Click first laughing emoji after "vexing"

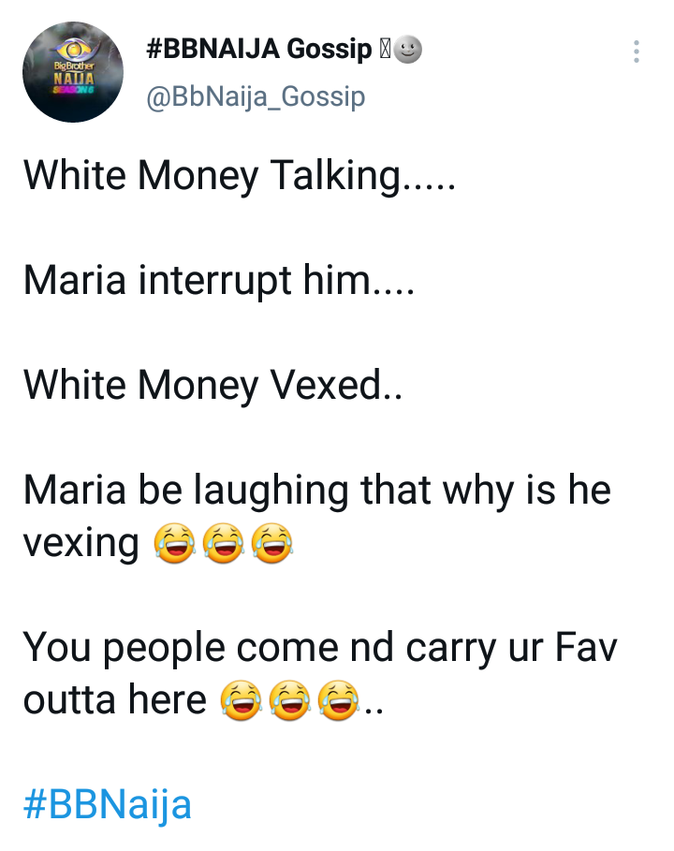pos(174,543)
